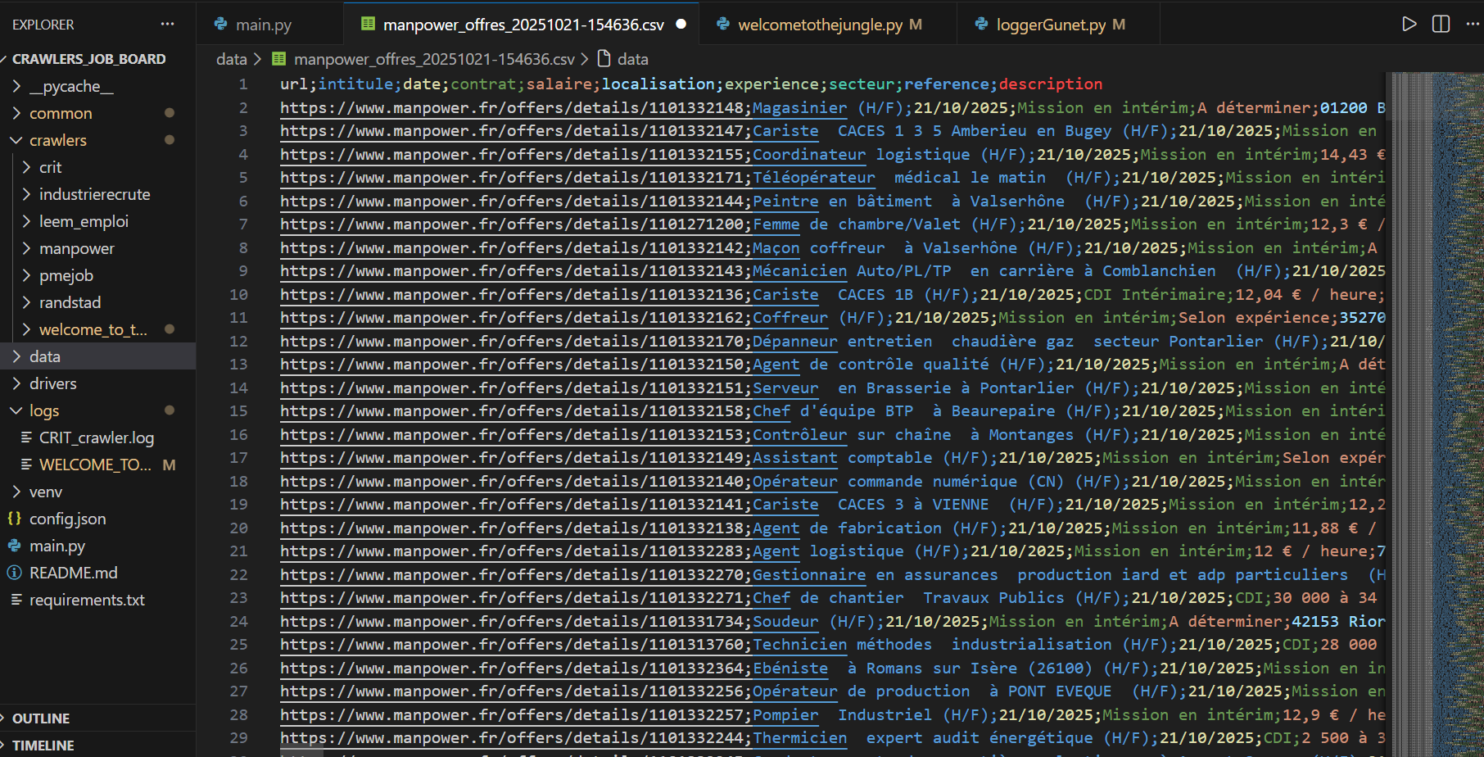The height and width of the screenshot is (757, 1484).
Task: Click unsaved dot on manpower_offres tab
Action: tap(681, 25)
